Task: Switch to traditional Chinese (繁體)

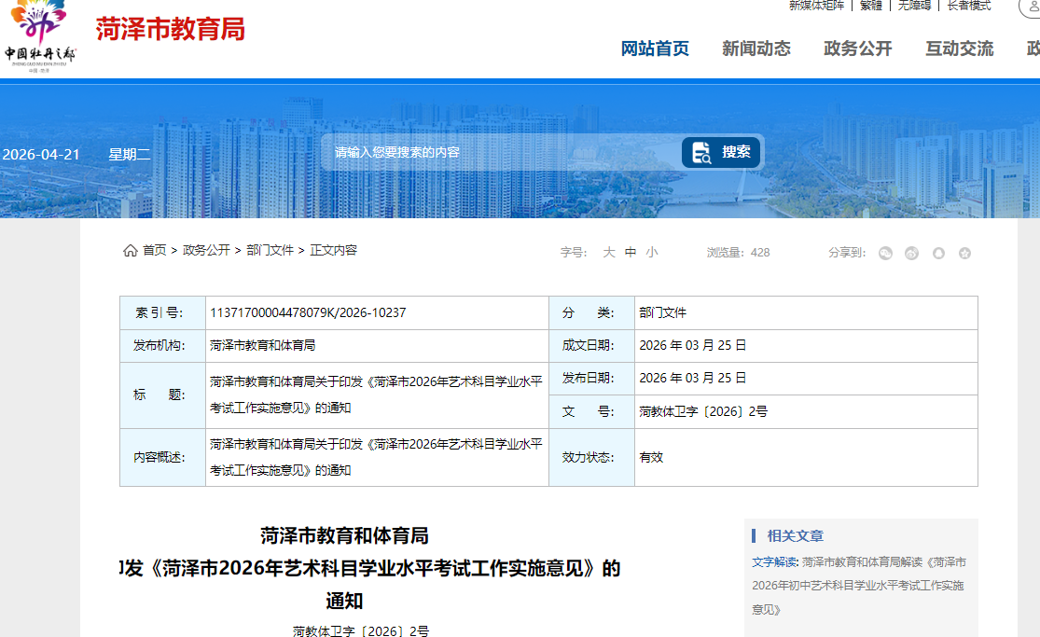Action: (870, 6)
